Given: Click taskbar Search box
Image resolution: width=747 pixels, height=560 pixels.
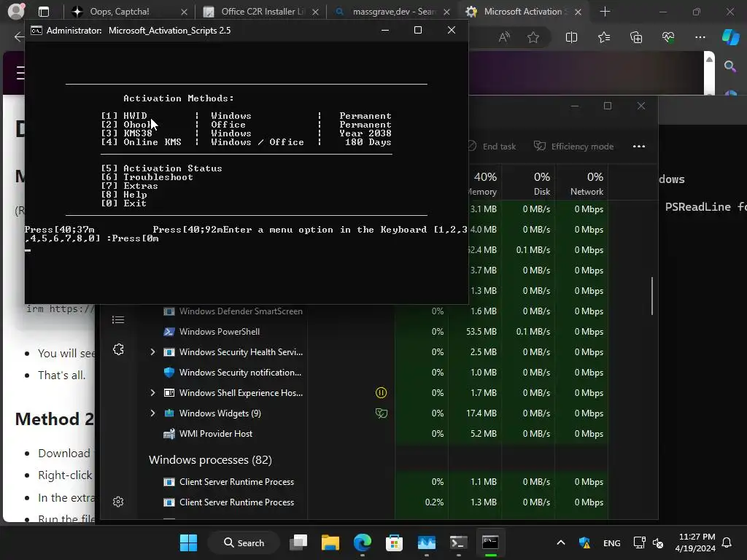Looking at the screenshot, I should [244, 542].
